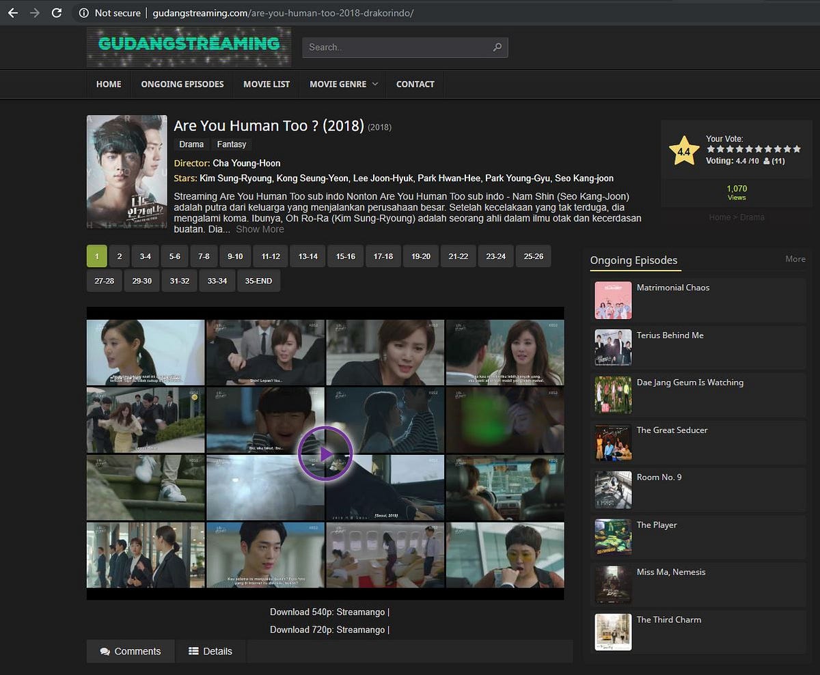
Task: Open Dae Jang Geum Is Watching title
Action: tap(690, 383)
